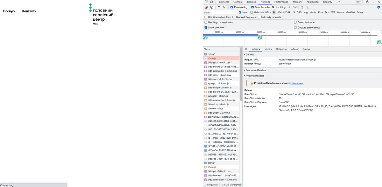Close the DevTools panel
This screenshot has width=382, height=187.
point(379,2)
